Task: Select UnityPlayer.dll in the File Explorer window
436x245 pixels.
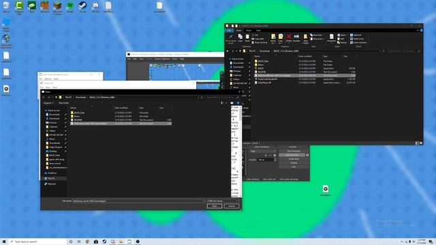Action: pyautogui.click(x=305, y=82)
